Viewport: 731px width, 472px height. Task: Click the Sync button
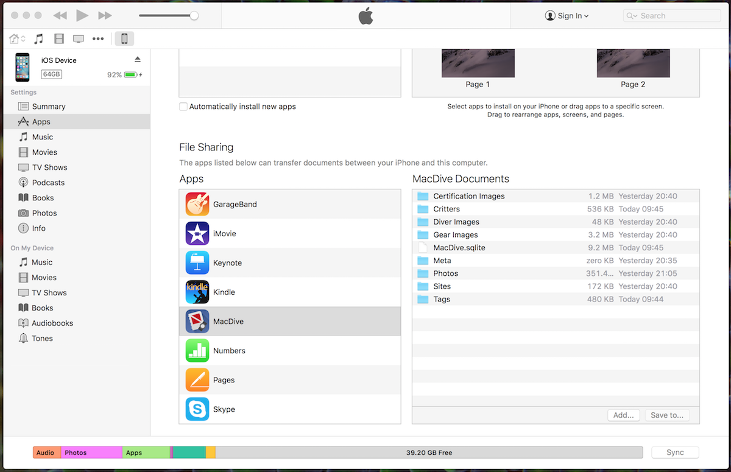[x=675, y=453]
